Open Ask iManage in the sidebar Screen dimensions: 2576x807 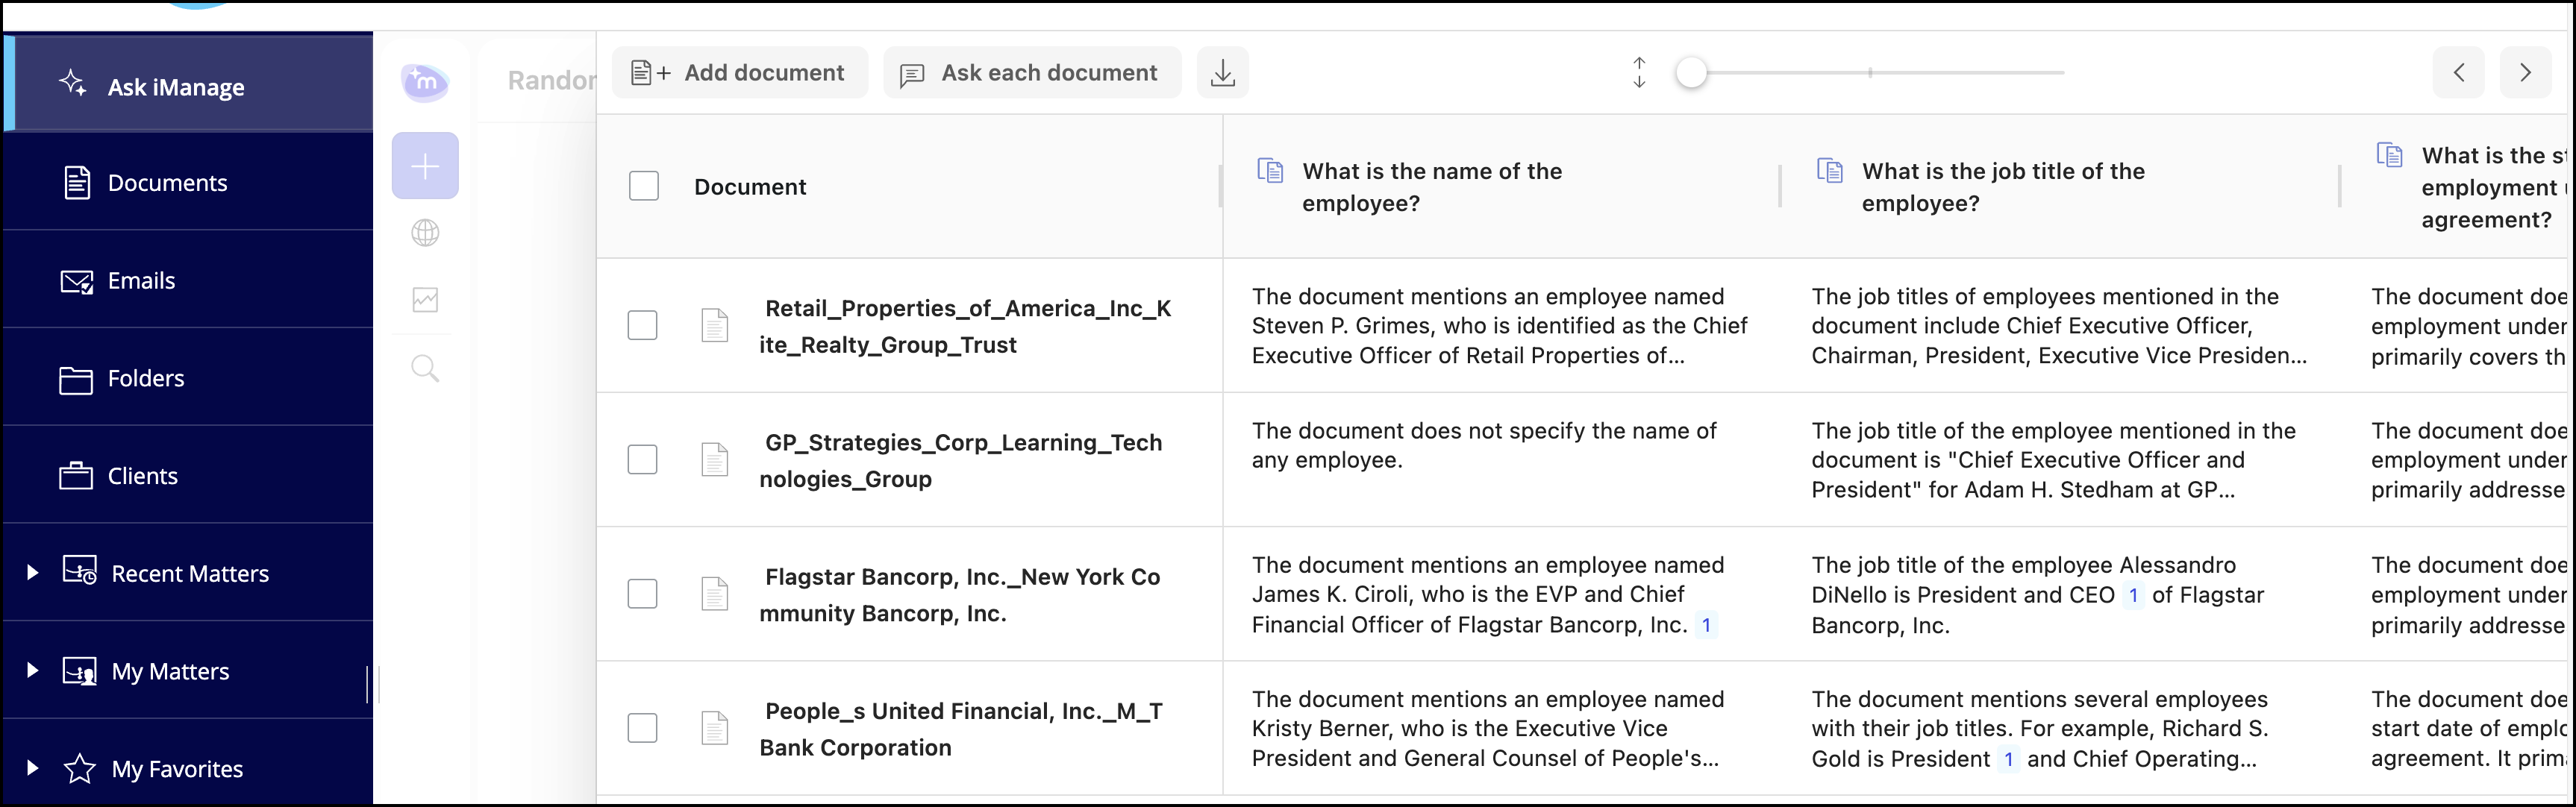click(176, 87)
